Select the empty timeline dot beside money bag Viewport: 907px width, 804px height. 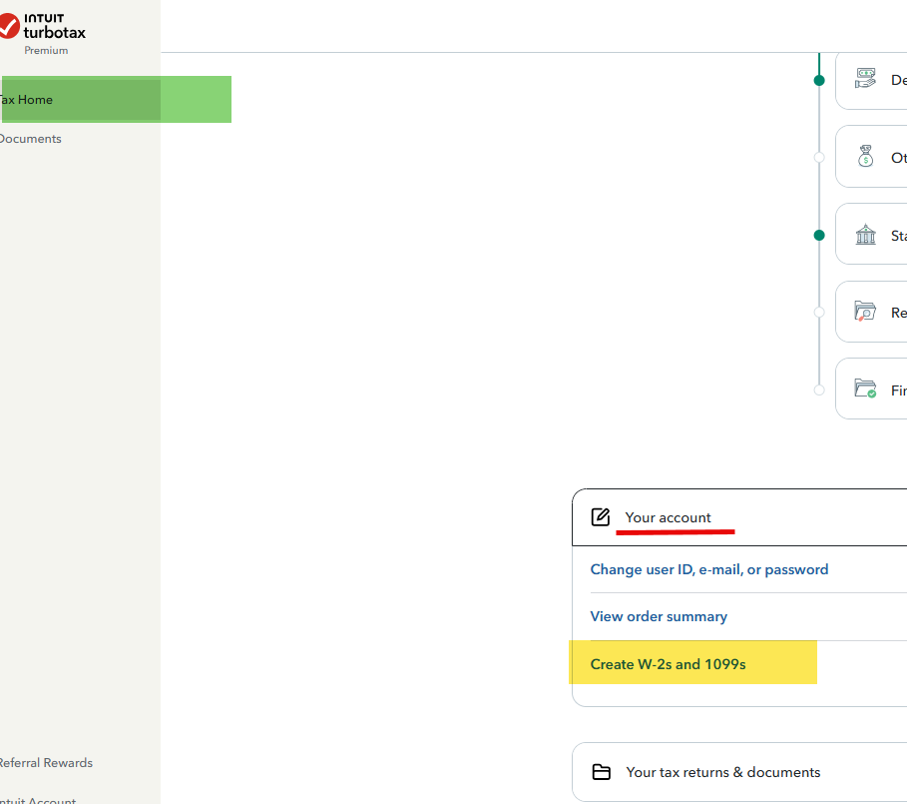coord(819,158)
